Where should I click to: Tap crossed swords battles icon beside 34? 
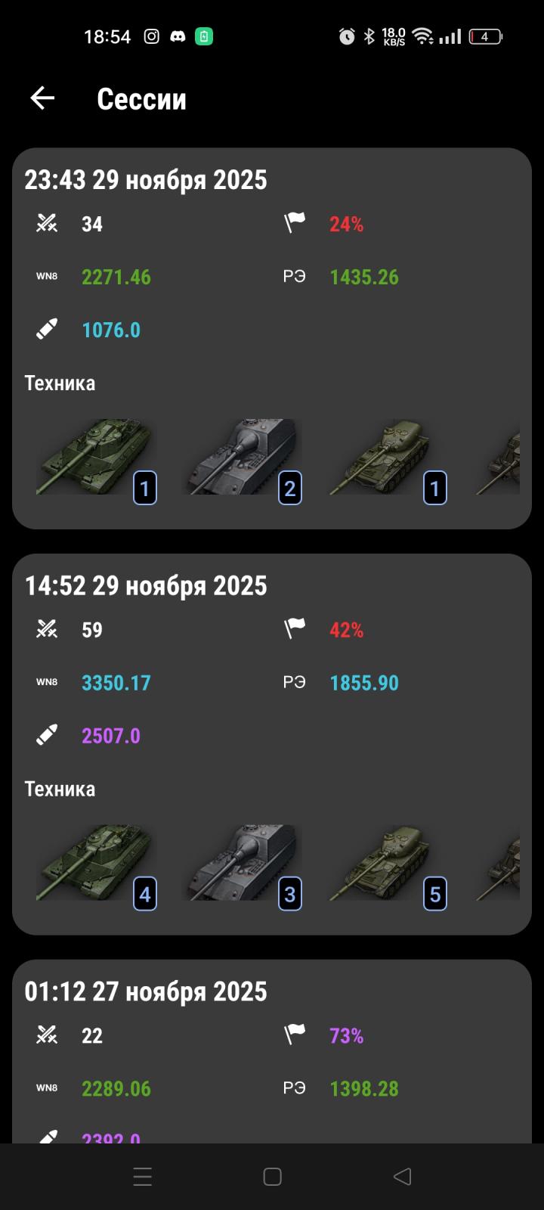pos(47,223)
